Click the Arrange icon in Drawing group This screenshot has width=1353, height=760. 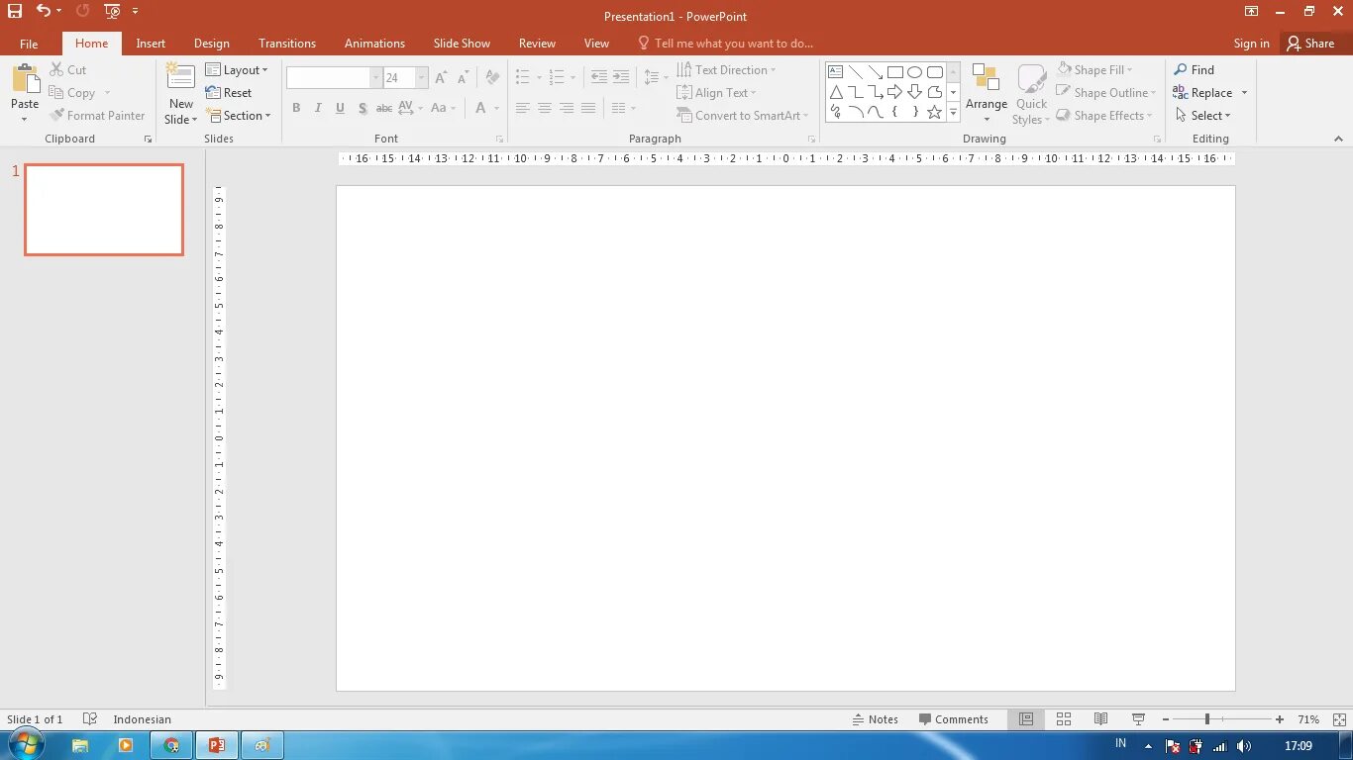986,78
